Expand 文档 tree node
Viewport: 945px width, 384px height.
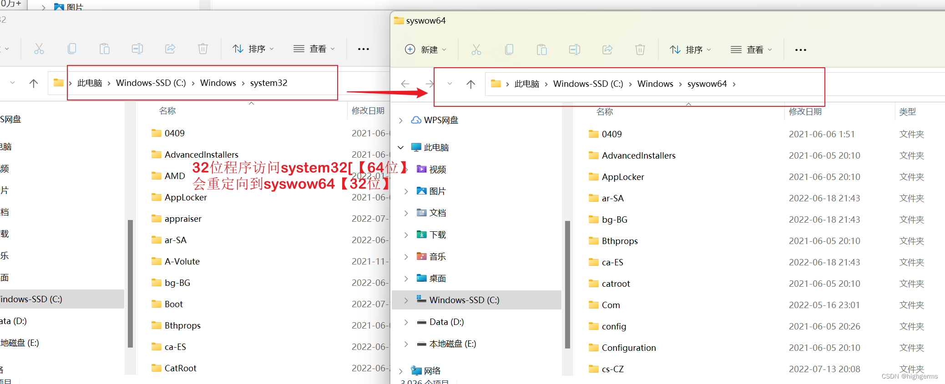pyautogui.click(x=406, y=213)
